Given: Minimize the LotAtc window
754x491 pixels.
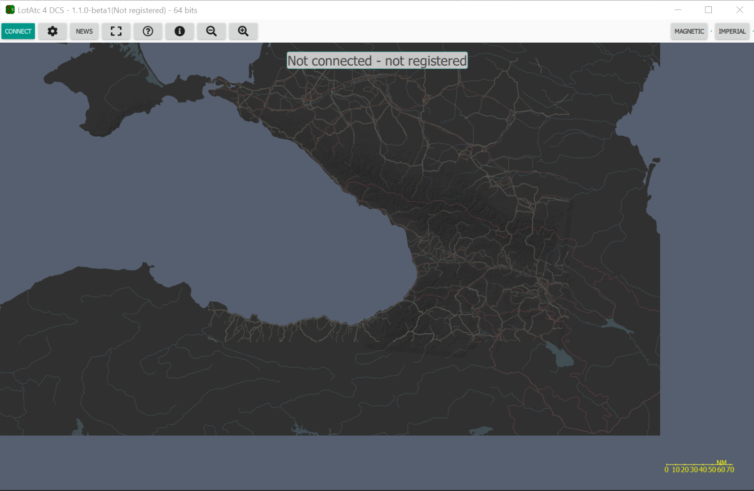Looking at the screenshot, I should tap(678, 10).
